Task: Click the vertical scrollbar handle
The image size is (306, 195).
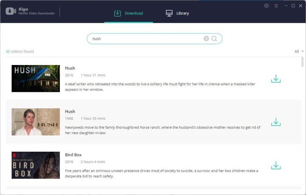Action: [302, 62]
